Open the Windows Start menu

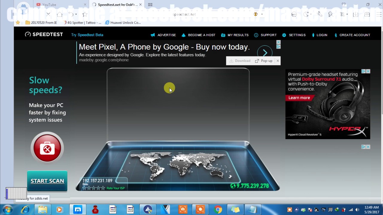(7, 210)
